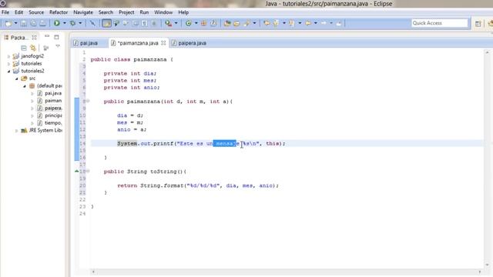Click the Debug bug icon

click(x=73, y=23)
